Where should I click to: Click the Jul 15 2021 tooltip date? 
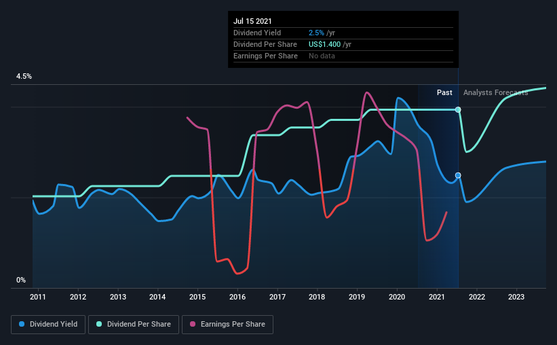pyautogui.click(x=252, y=21)
